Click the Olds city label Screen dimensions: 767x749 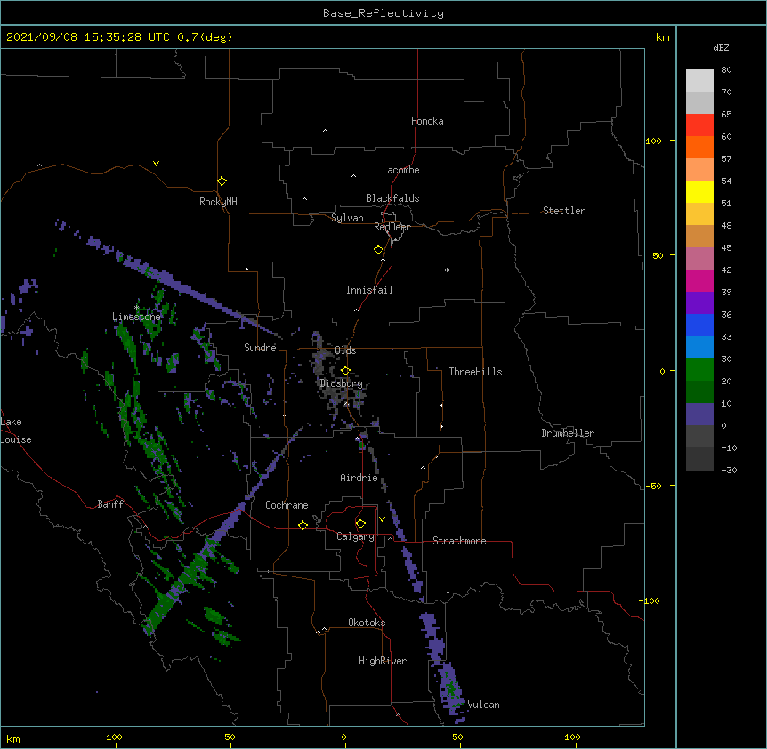pos(345,350)
